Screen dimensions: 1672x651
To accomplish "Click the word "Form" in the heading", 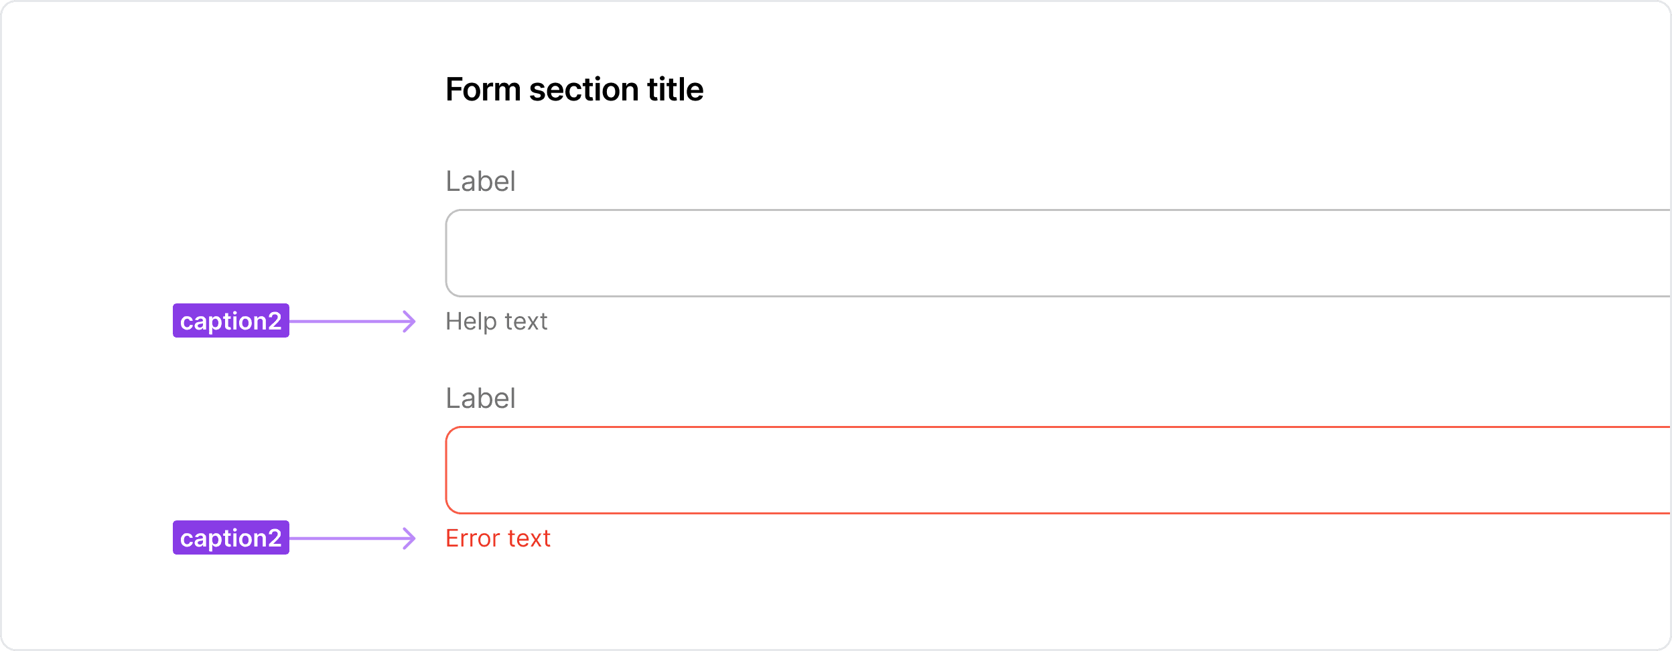I will coord(483,90).
